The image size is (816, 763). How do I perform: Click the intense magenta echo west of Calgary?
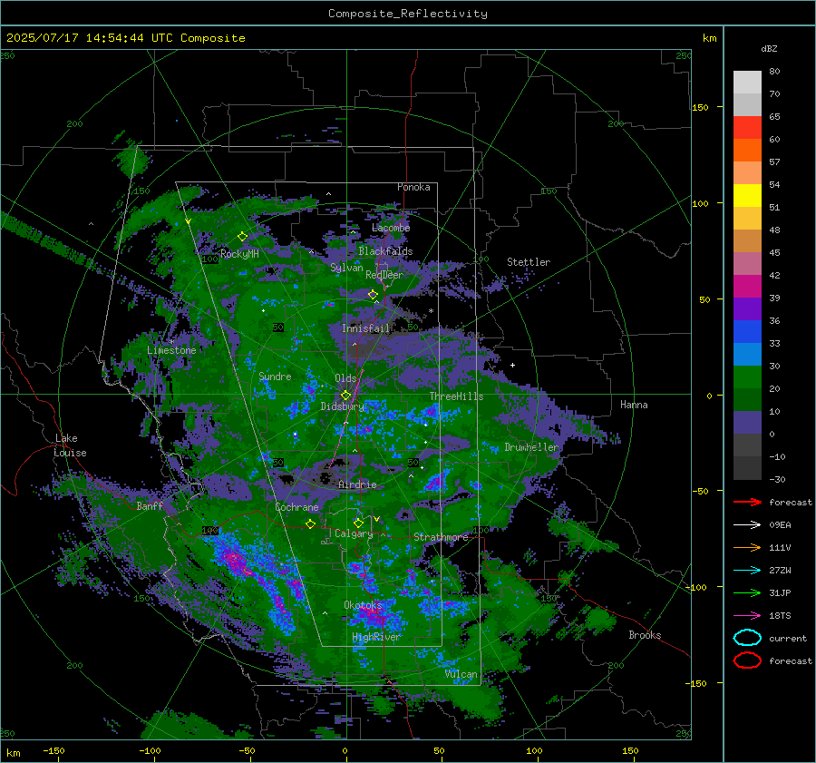234,560
